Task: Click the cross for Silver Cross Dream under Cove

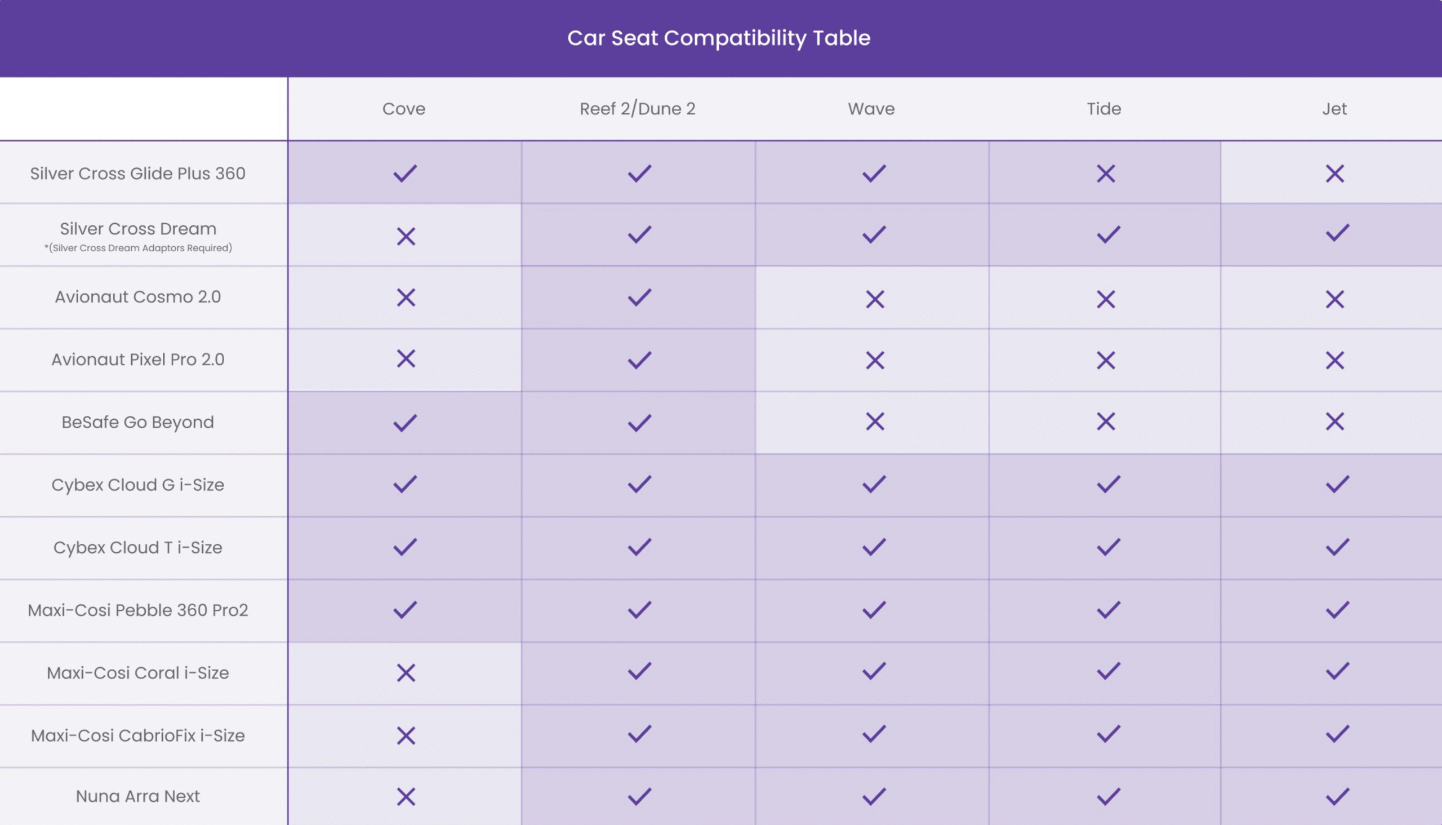Action: pos(406,236)
